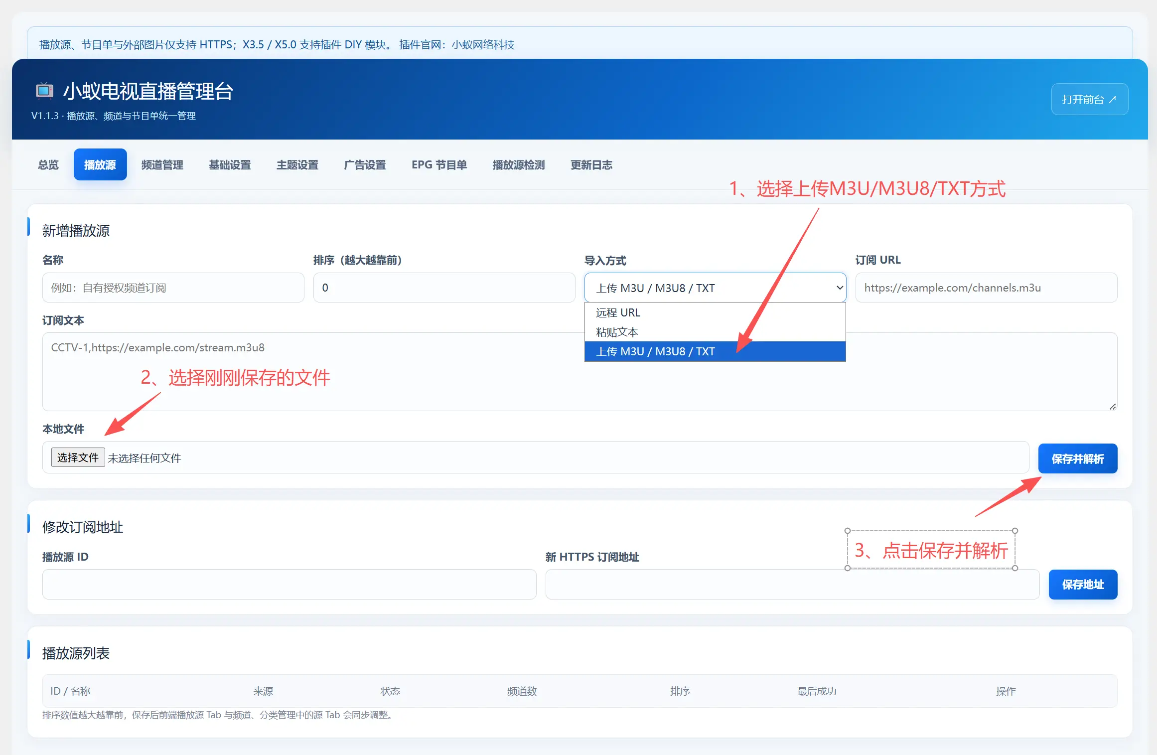Click the 频道数 column header
This screenshot has width=1157, height=755.
[522, 691]
